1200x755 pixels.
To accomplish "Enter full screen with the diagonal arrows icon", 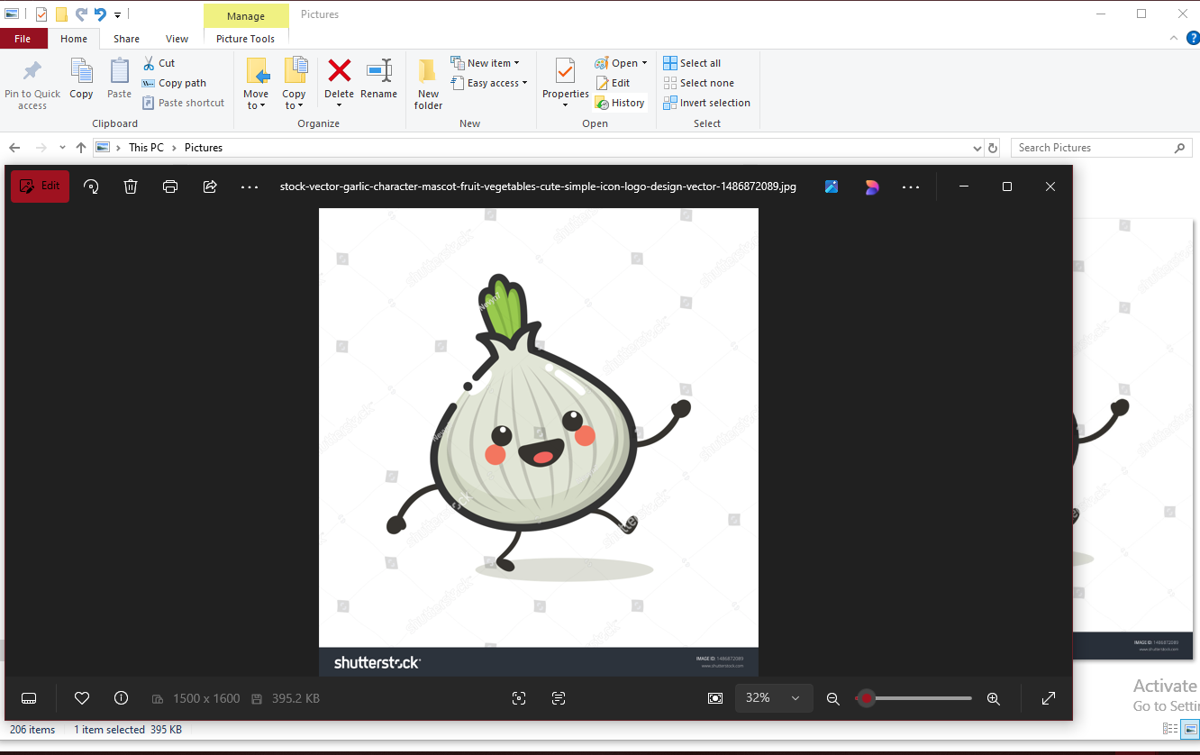I will coord(1049,698).
